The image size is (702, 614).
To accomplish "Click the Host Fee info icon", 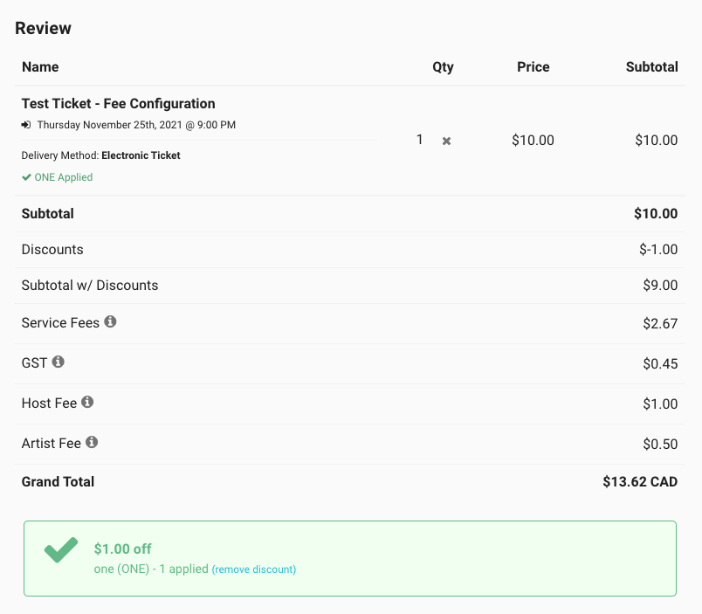I will click(x=87, y=402).
